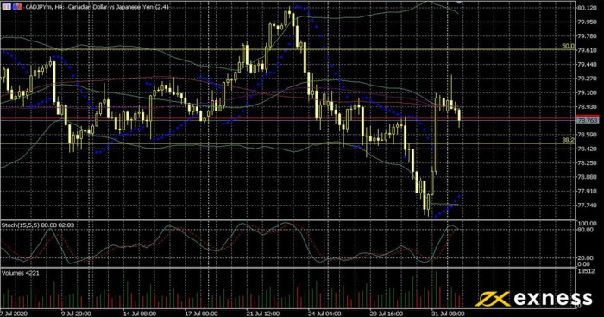
Task: Click the current price tag 78.763
Action: (x=588, y=121)
